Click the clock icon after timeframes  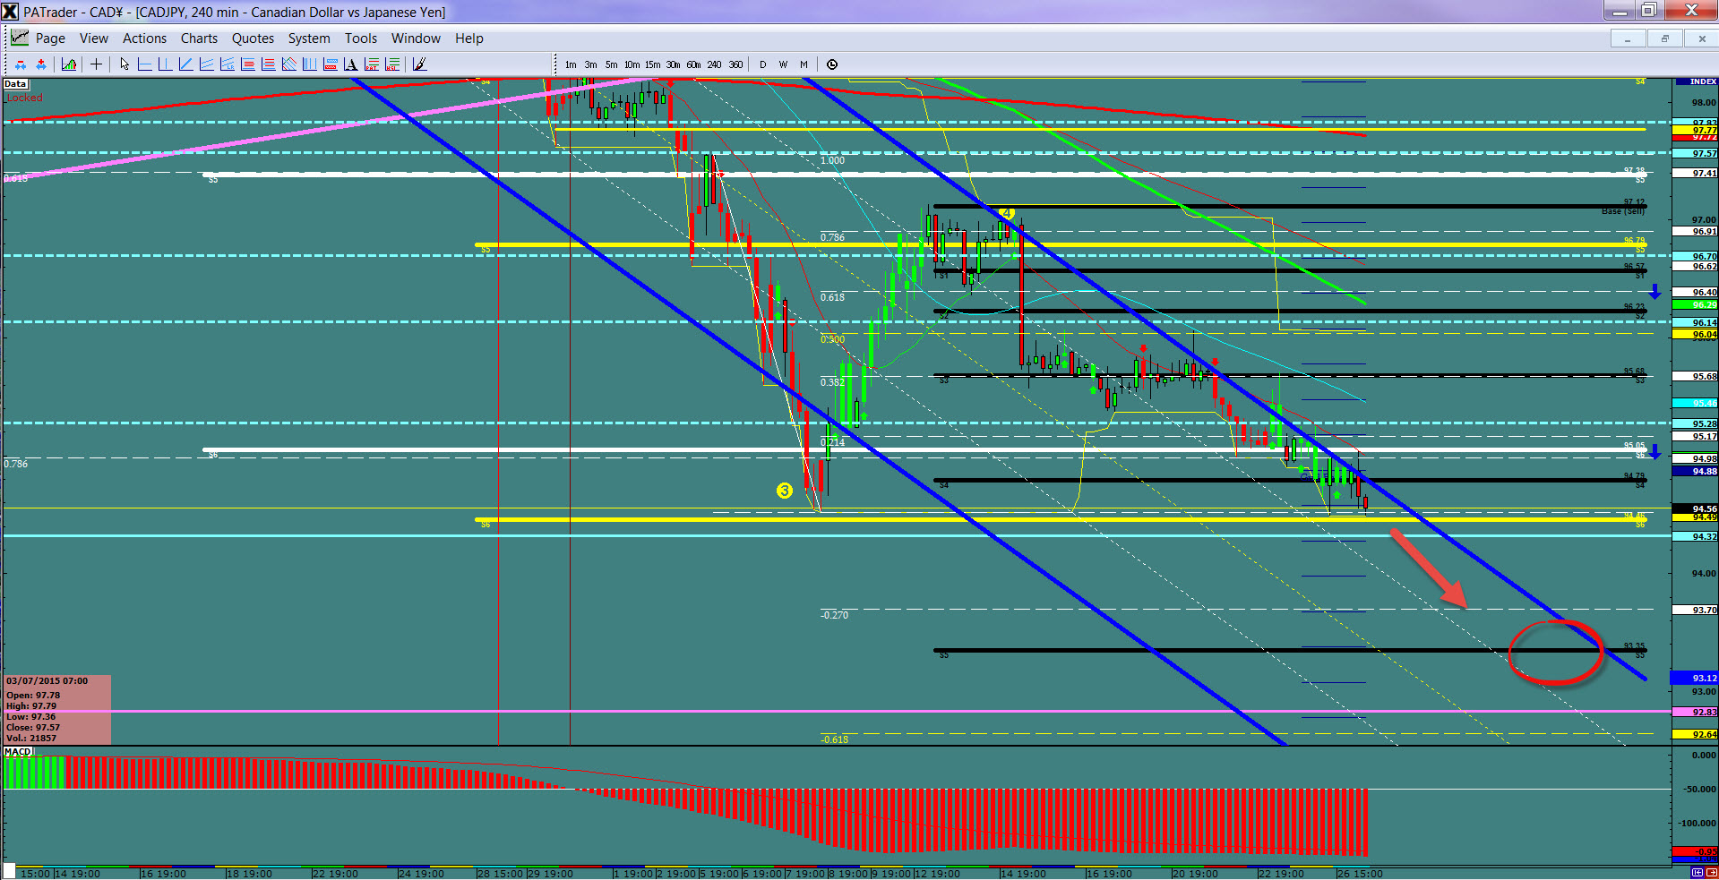pyautogui.click(x=832, y=64)
